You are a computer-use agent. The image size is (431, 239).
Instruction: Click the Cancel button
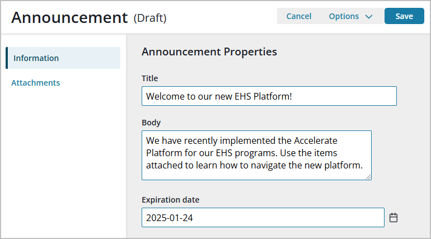click(x=299, y=16)
